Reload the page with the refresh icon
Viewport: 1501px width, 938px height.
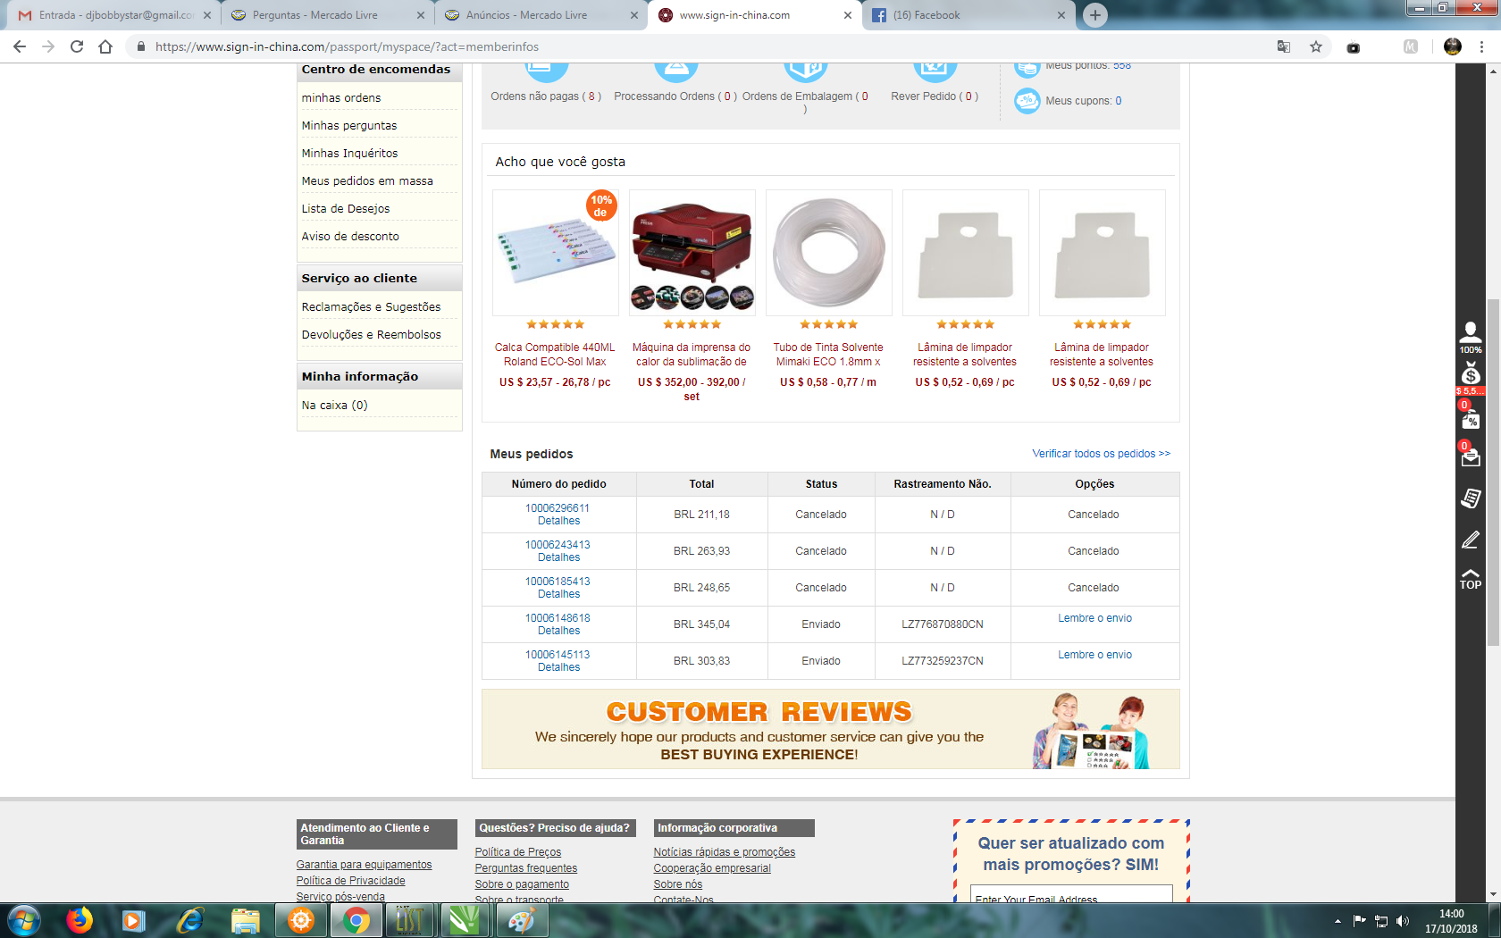pyautogui.click(x=77, y=46)
